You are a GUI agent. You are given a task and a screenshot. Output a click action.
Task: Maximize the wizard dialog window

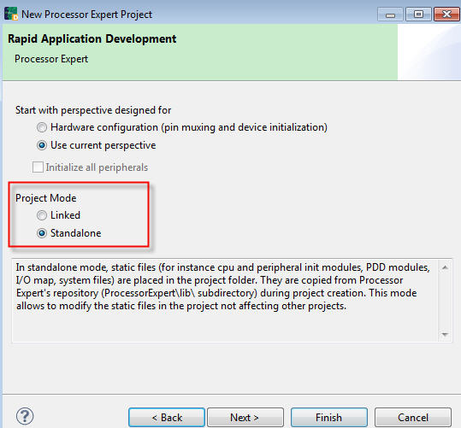pyautogui.click(x=418, y=15)
